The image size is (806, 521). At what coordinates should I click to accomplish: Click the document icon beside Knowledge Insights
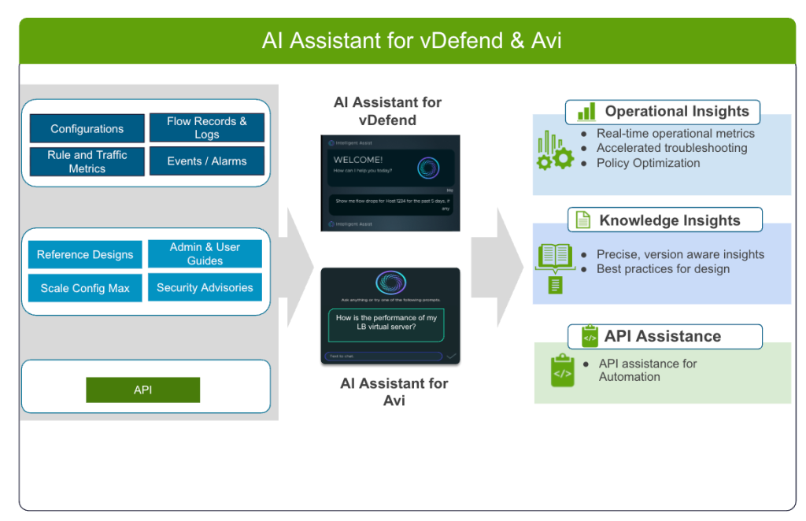[x=582, y=220]
